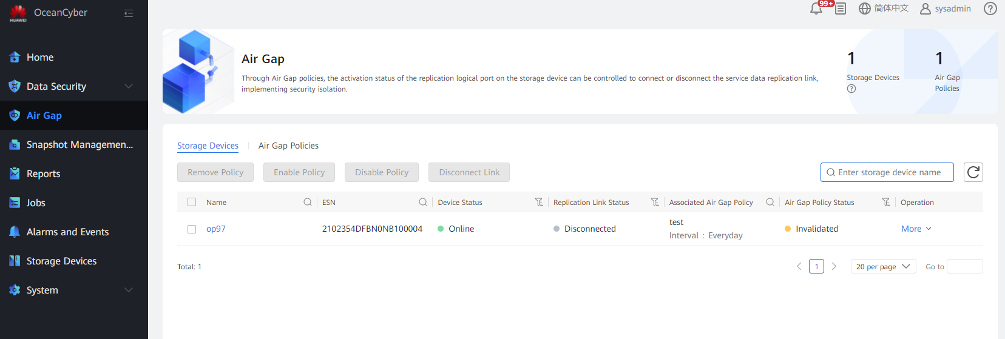Click the help question mark icon

(x=990, y=8)
